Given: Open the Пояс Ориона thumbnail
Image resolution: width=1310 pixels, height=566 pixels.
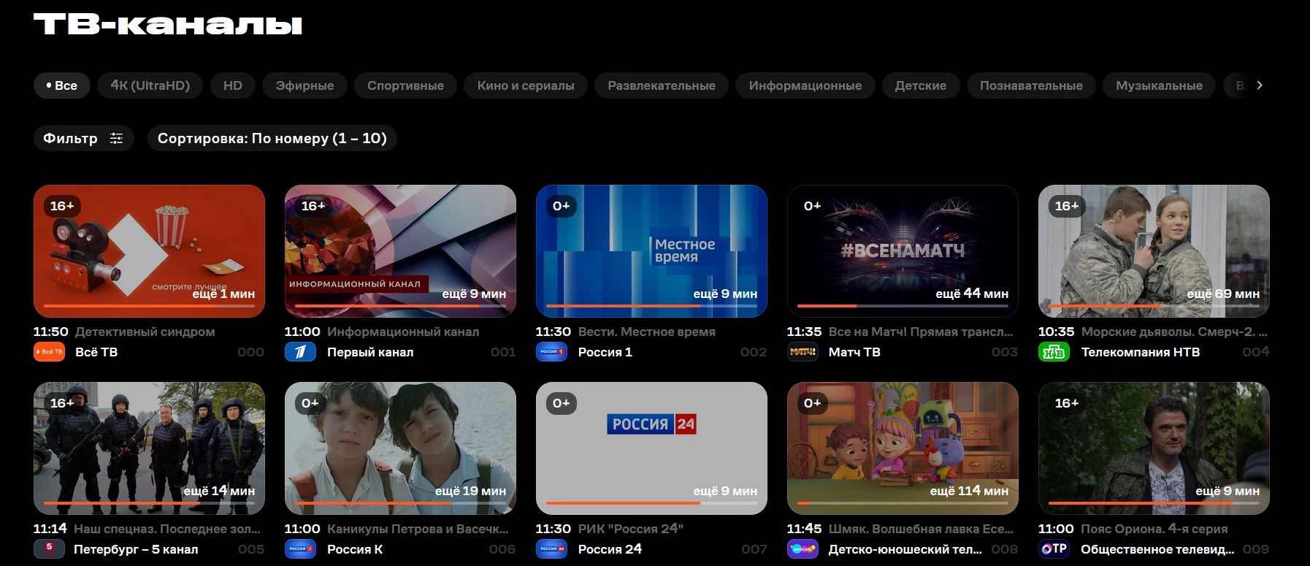Looking at the screenshot, I should pyautogui.click(x=1154, y=448).
